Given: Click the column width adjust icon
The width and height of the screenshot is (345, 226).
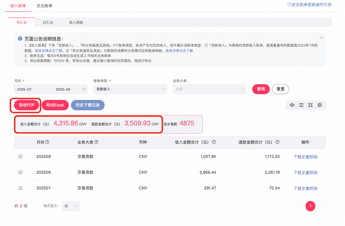Looking at the screenshot, I should click(292, 105).
